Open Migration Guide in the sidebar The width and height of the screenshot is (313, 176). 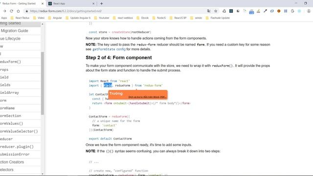tap(21, 31)
